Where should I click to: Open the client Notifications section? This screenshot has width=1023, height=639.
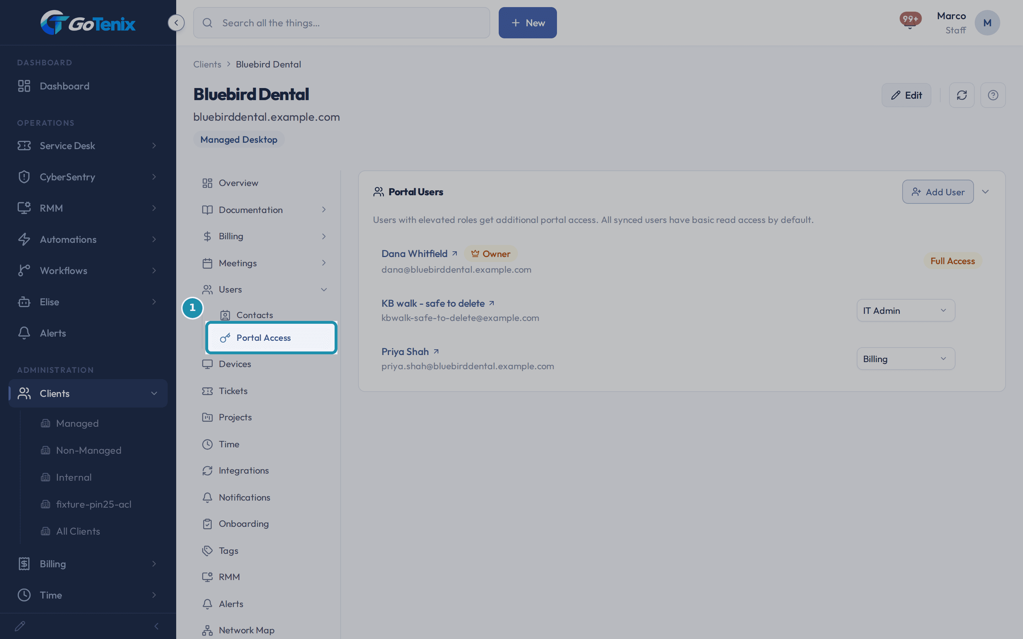click(x=265, y=497)
